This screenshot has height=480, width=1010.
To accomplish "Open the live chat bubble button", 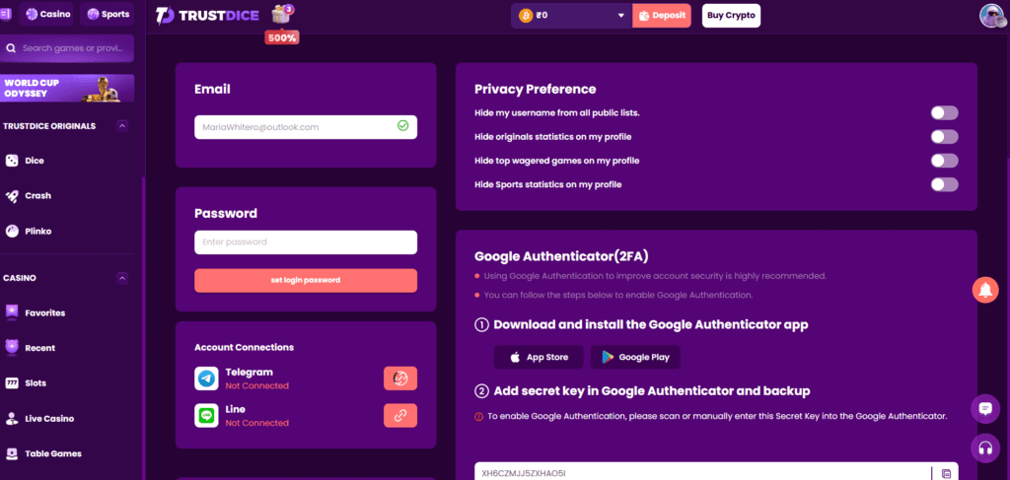I will (x=985, y=409).
